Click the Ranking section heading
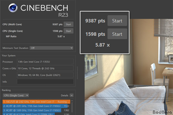173x115 pixels. (x=6, y=90)
